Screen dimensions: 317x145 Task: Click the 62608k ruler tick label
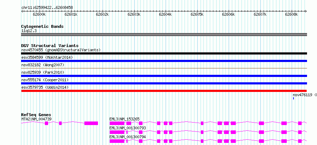(291, 15)
